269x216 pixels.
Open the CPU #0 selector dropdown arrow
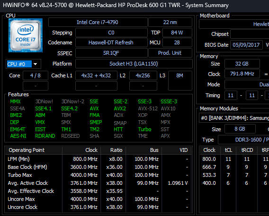pos(36,64)
